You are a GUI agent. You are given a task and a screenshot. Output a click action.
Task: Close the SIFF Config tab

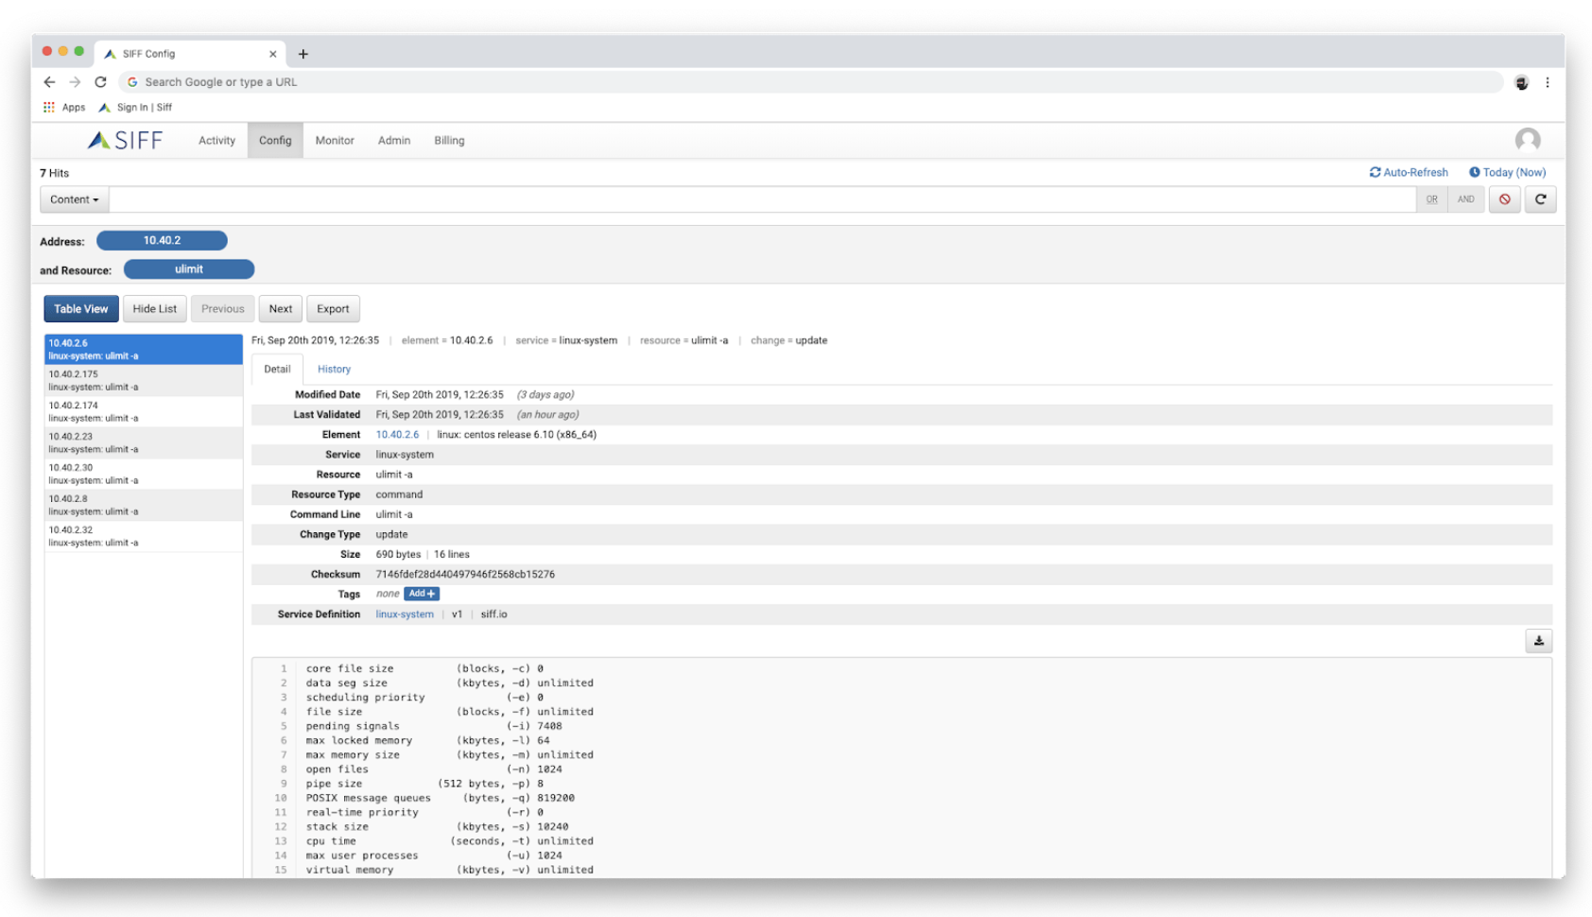point(272,54)
